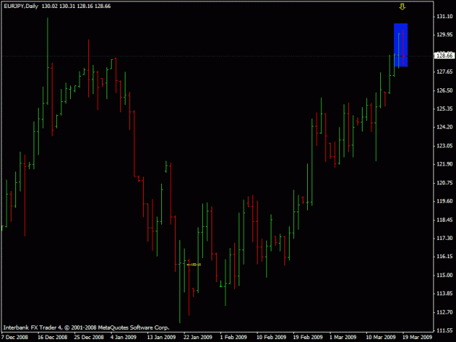Click the 1 Mar 2009 date label
Screen dimensions: 456x342
(x=343, y=338)
